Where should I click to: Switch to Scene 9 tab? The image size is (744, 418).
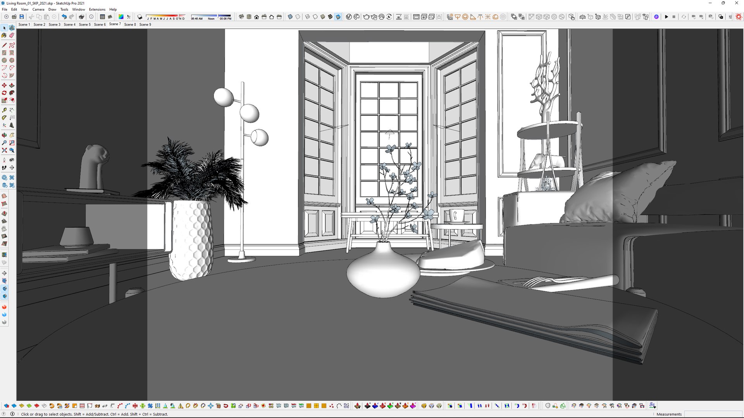click(145, 24)
